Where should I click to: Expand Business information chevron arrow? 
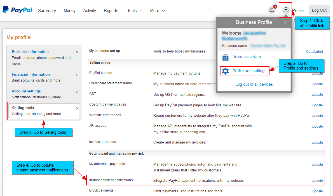pos(77,52)
